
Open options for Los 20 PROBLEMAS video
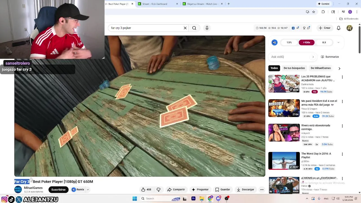[x=342, y=77]
